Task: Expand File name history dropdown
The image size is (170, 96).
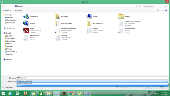Action: point(167,78)
